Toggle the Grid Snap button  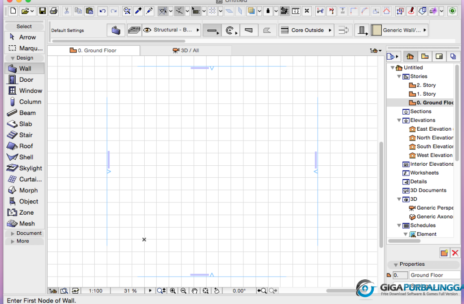click(x=212, y=11)
